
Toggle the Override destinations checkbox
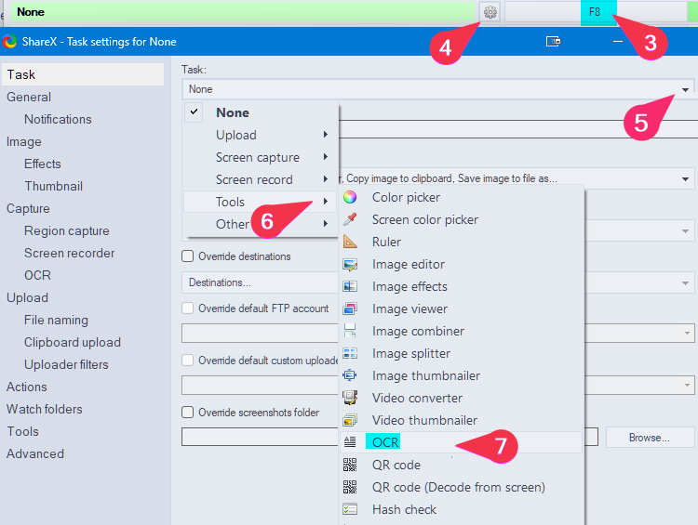(x=187, y=256)
